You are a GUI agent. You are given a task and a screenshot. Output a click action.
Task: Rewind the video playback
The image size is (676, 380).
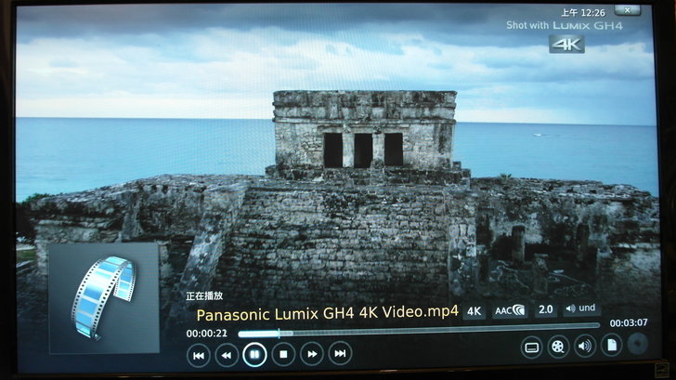click(x=227, y=356)
